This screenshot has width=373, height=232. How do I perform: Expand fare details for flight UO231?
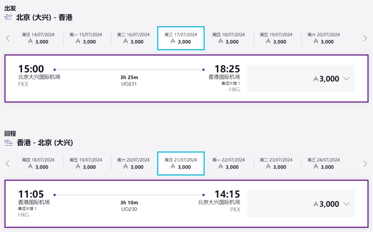coord(346,79)
